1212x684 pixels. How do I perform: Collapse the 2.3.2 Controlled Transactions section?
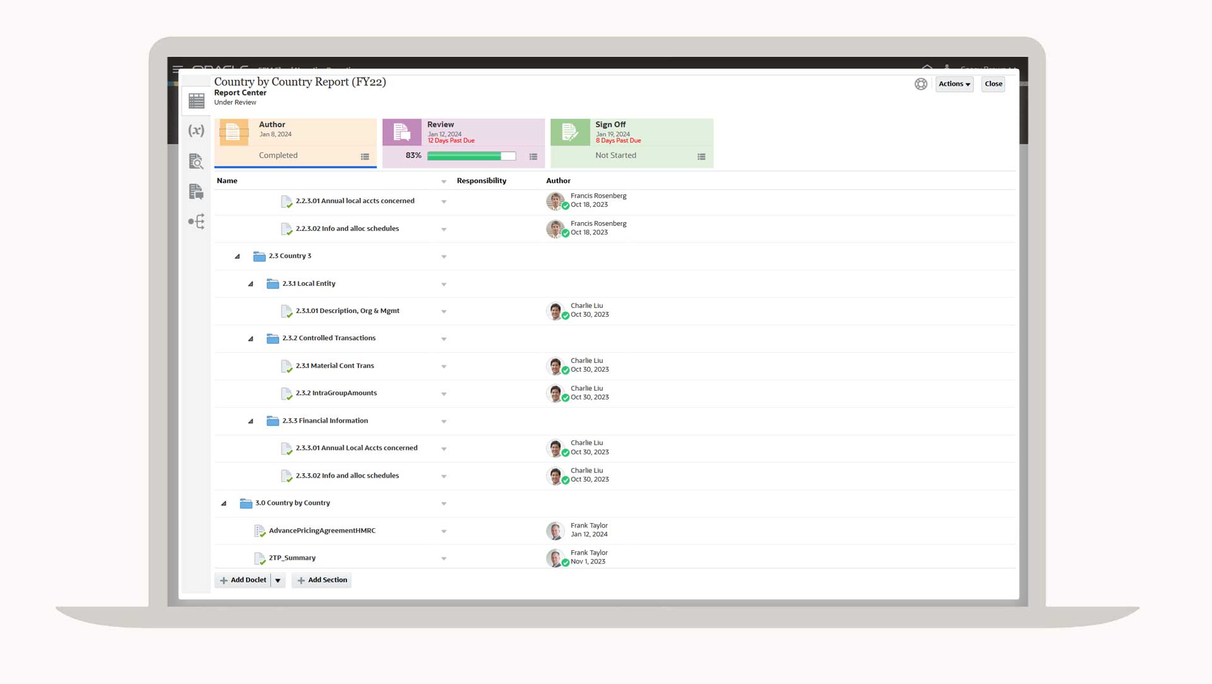tap(251, 339)
